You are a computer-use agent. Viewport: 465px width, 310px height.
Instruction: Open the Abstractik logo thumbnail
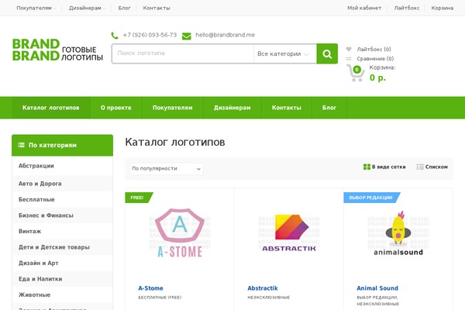(x=289, y=232)
